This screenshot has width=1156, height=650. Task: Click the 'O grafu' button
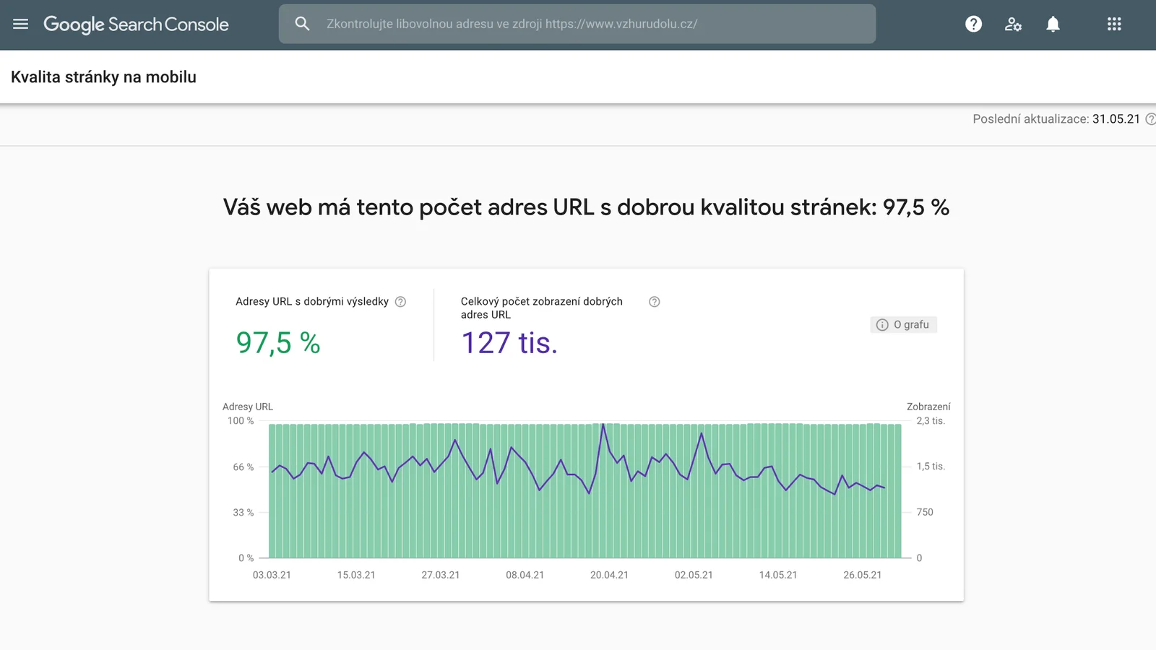pos(904,324)
